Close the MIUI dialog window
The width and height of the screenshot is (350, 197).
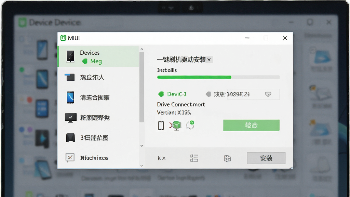pos(285,38)
